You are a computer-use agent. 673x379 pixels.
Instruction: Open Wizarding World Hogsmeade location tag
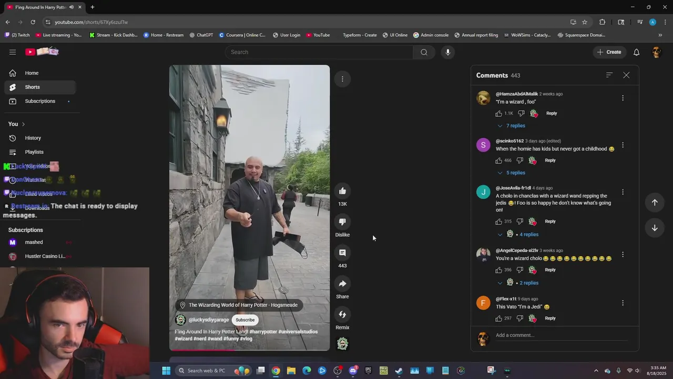click(x=239, y=305)
